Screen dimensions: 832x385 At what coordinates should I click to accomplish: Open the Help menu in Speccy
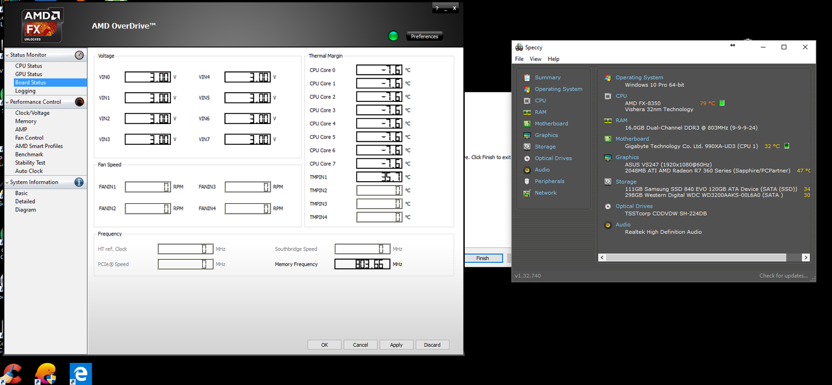coord(553,59)
